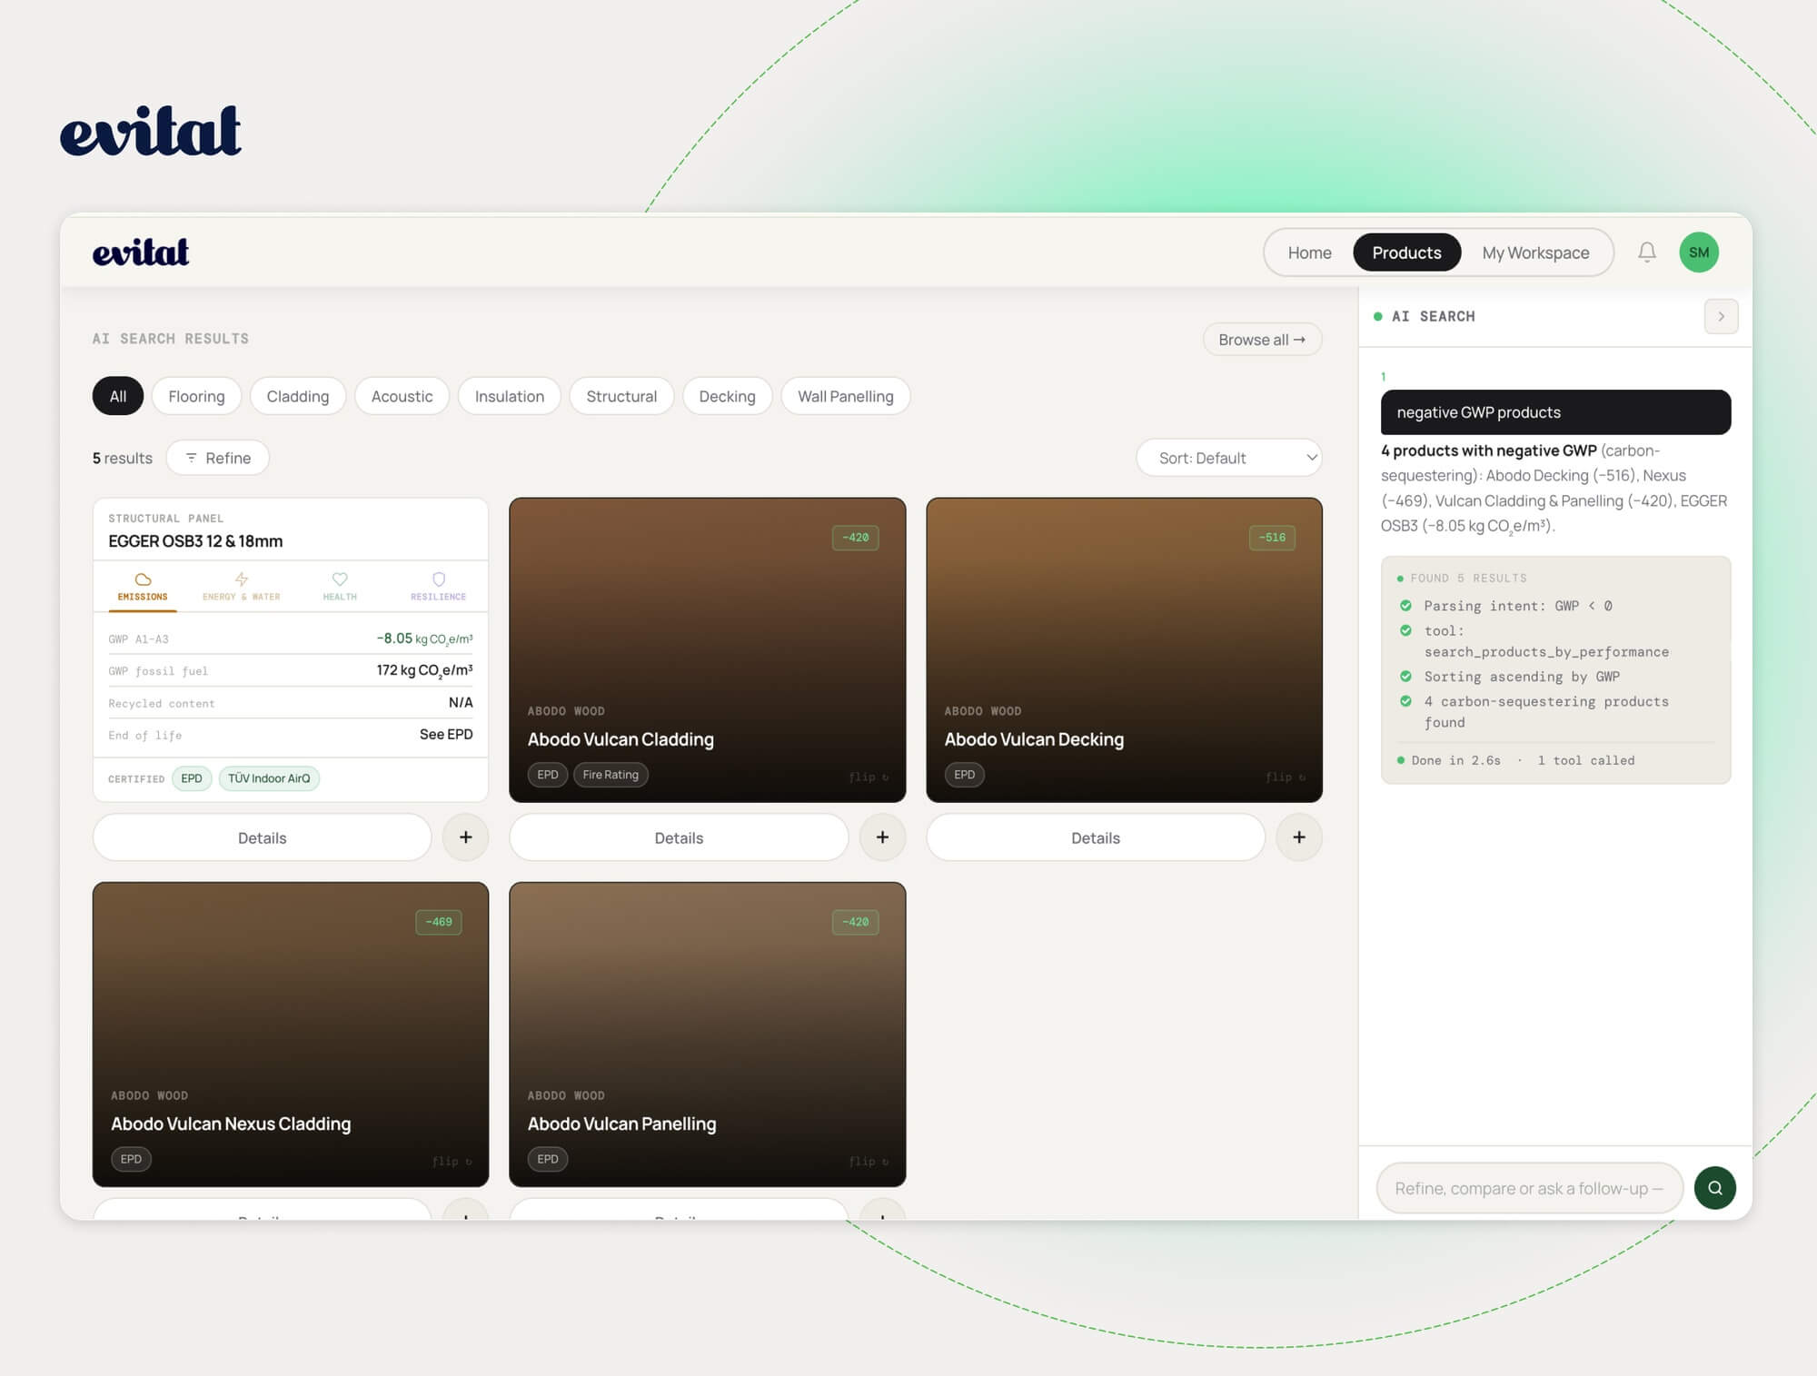Open My Workspace
This screenshot has width=1817, height=1376.
1535,252
